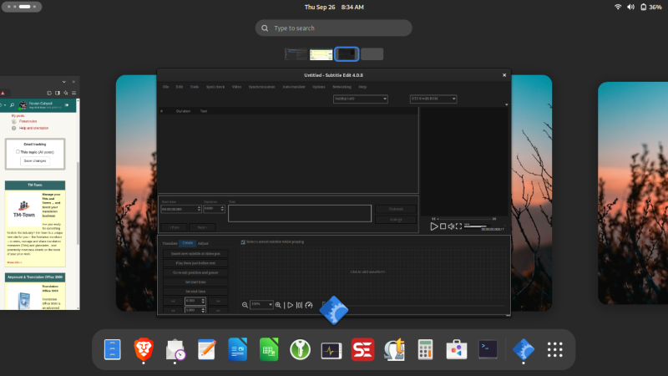The height and width of the screenshot is (376, 668).
Task: Click the center-waveform icon next to play
Action: [299, 305]
